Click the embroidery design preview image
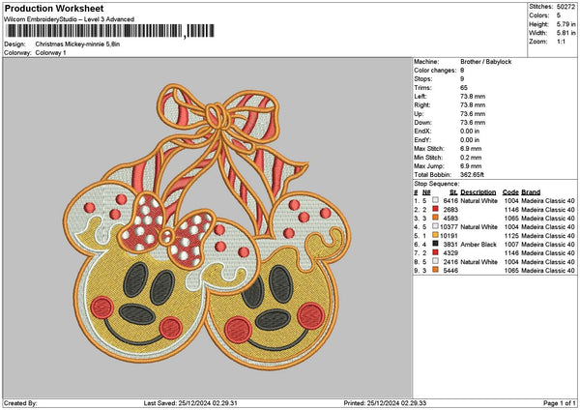Screen dimensions: 580x410 207,227
